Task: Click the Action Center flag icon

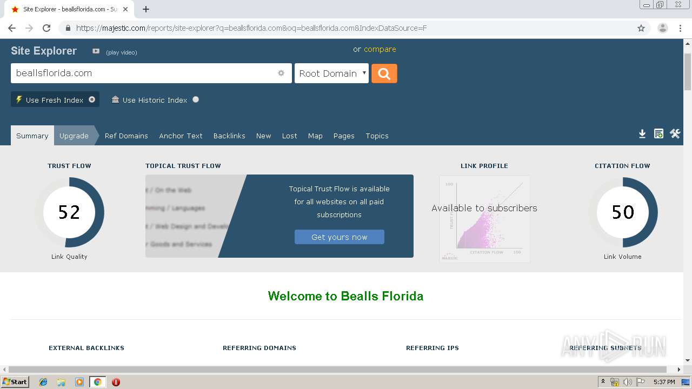Action: pos(641,382)
